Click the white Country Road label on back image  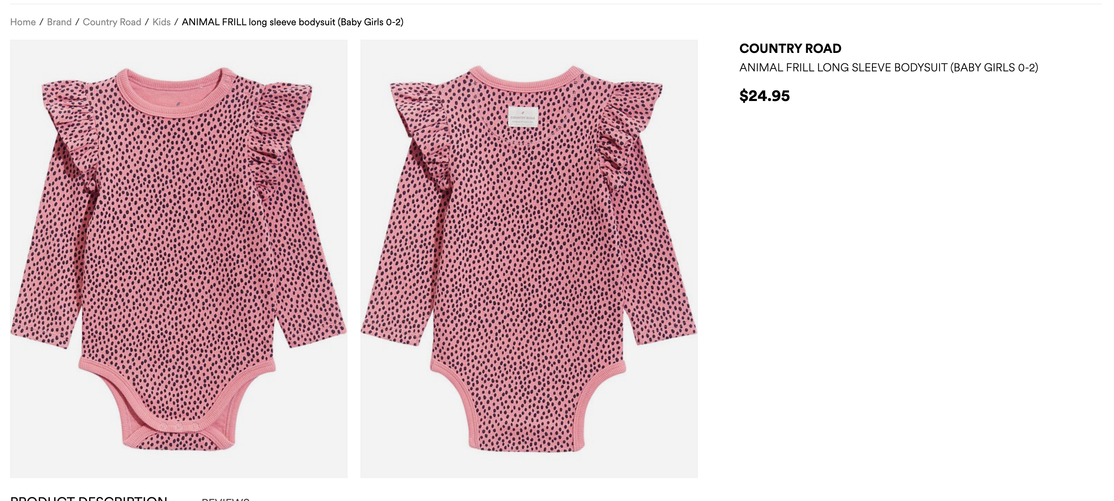coord(523,117)
